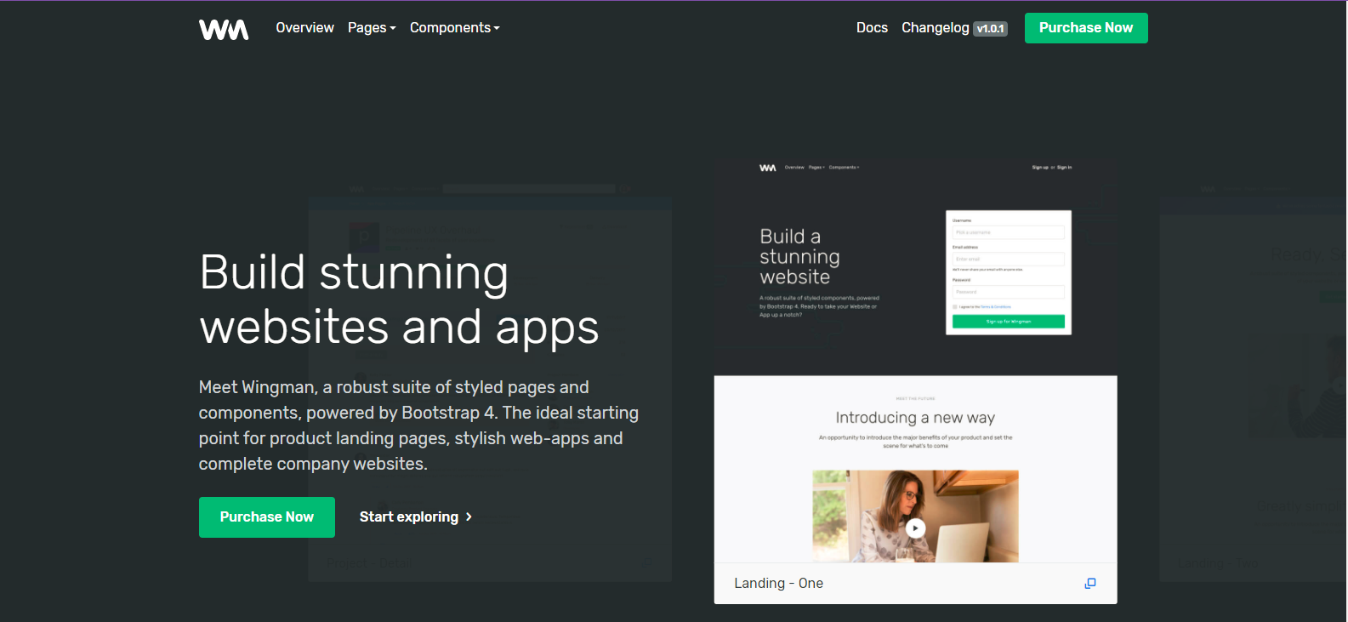Select the Landing - One card title
This screenshot has width=1348, height=622.
778,584
